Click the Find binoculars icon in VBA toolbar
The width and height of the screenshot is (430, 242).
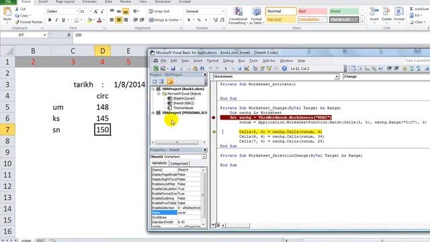click(x=202, y=69)
